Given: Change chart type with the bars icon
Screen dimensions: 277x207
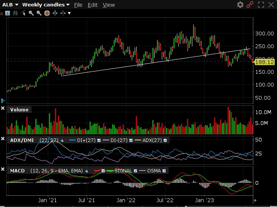Looking at the screenshot, I should (15, 13).
